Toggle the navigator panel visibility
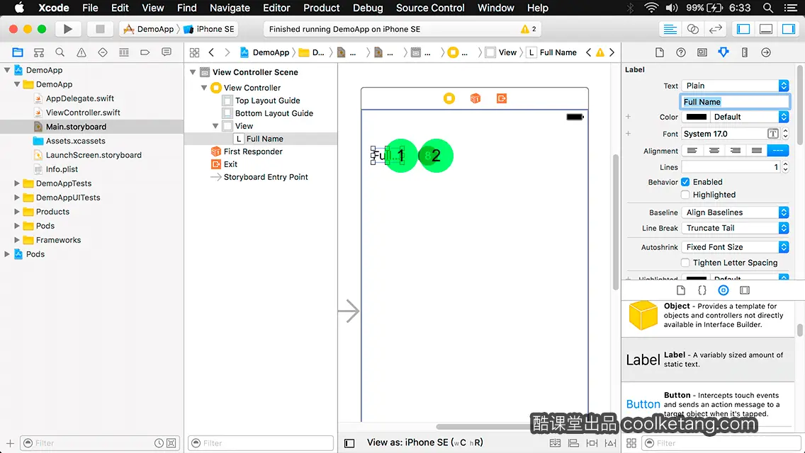The width and height of the screenshot is (805, 453). [x=743, y=29]
